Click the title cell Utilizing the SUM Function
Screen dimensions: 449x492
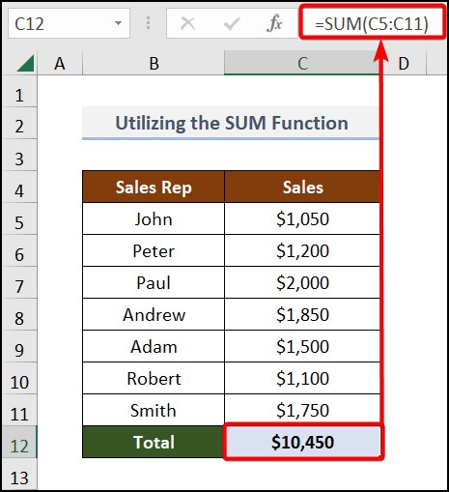(x=231, y=123)
